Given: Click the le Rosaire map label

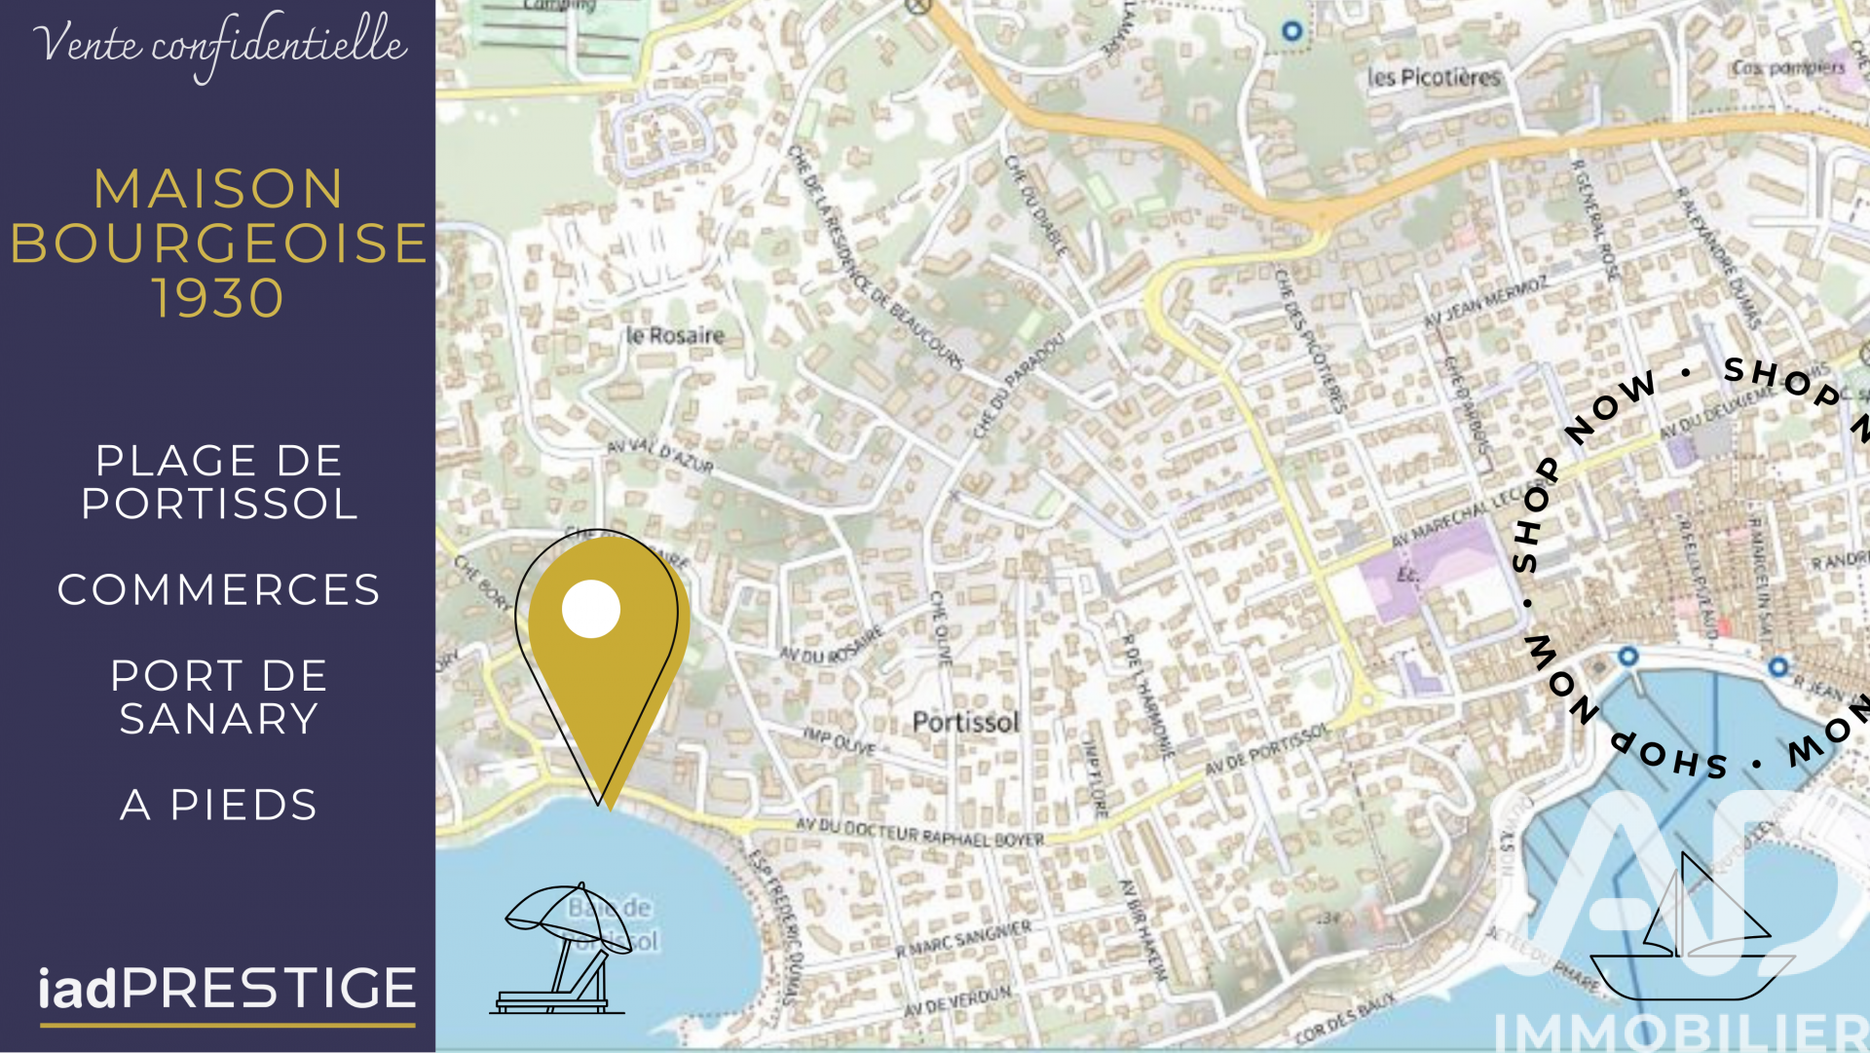Looking at the screenshot, I should [x=675, y=336].
